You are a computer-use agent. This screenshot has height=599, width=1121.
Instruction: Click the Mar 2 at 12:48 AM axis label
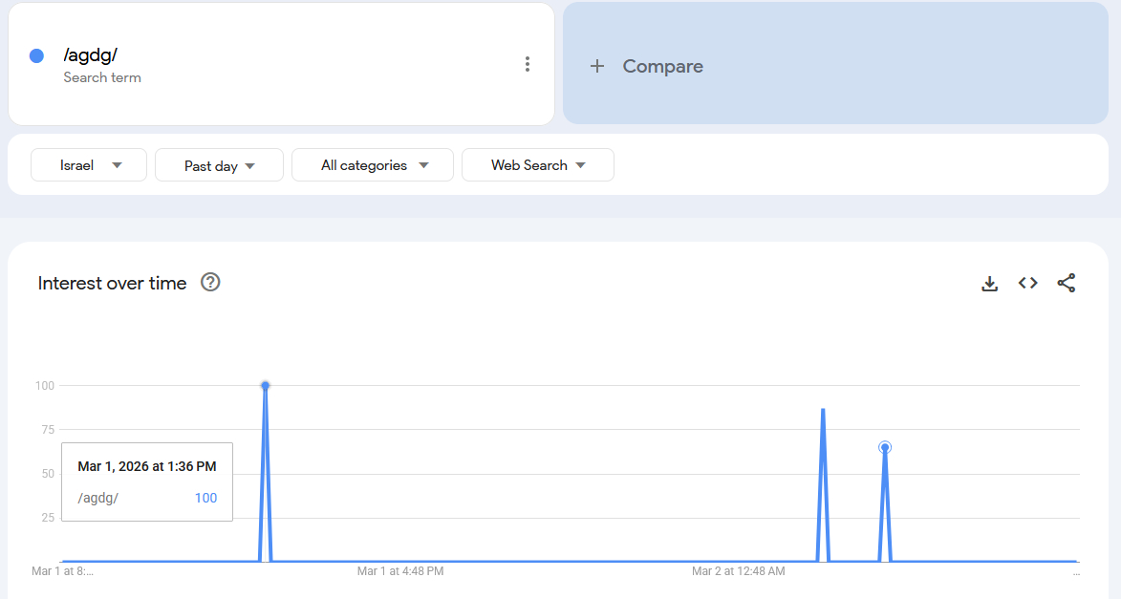(x=739, y=571)
